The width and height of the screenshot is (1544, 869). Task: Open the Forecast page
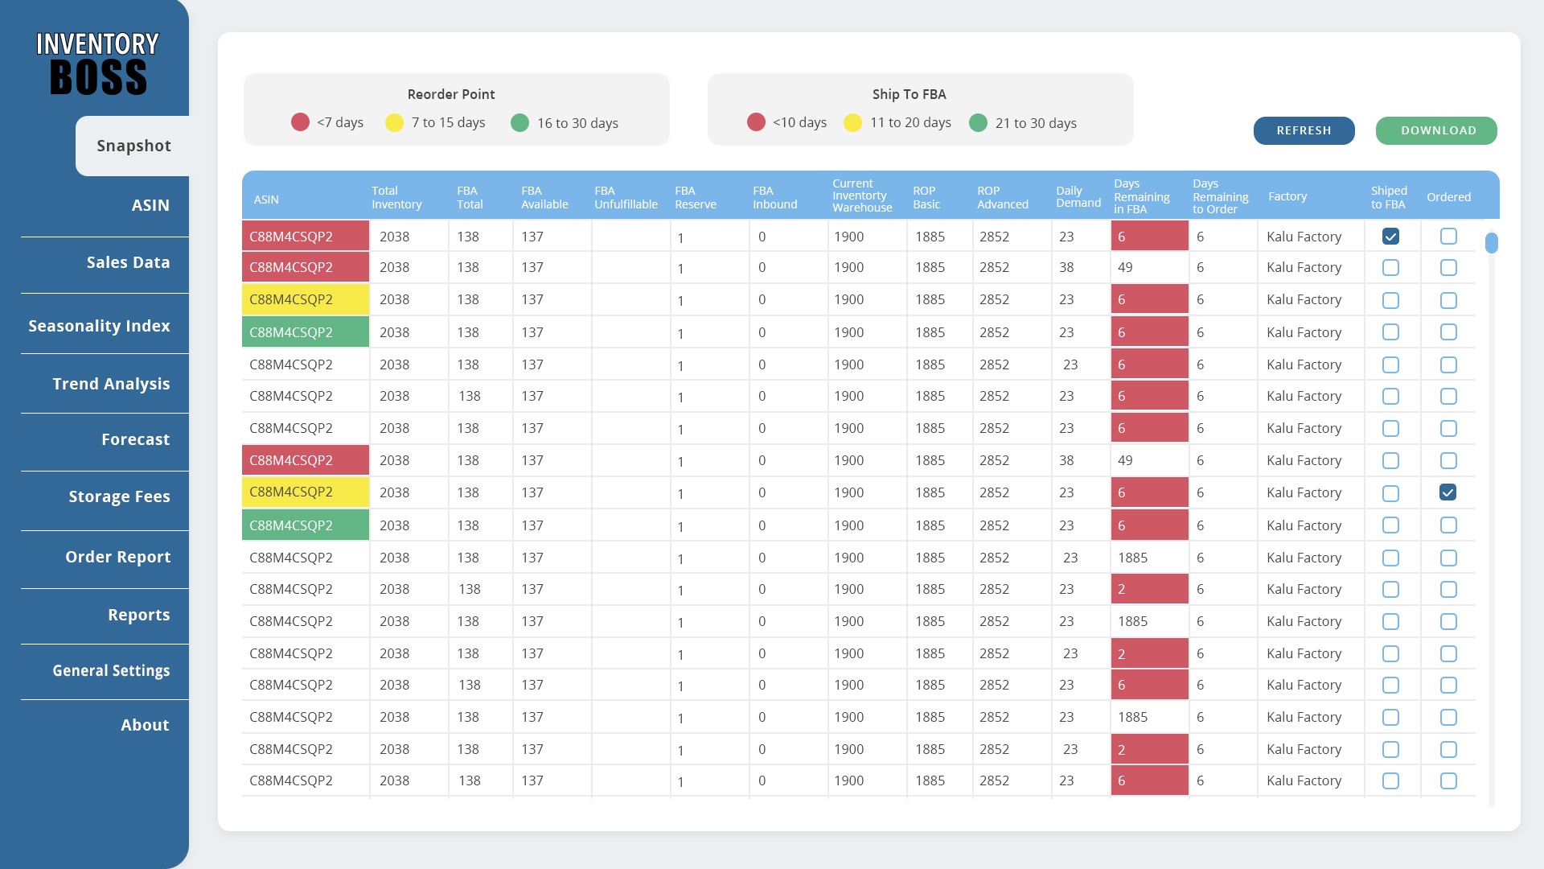[x=135, y=439]
